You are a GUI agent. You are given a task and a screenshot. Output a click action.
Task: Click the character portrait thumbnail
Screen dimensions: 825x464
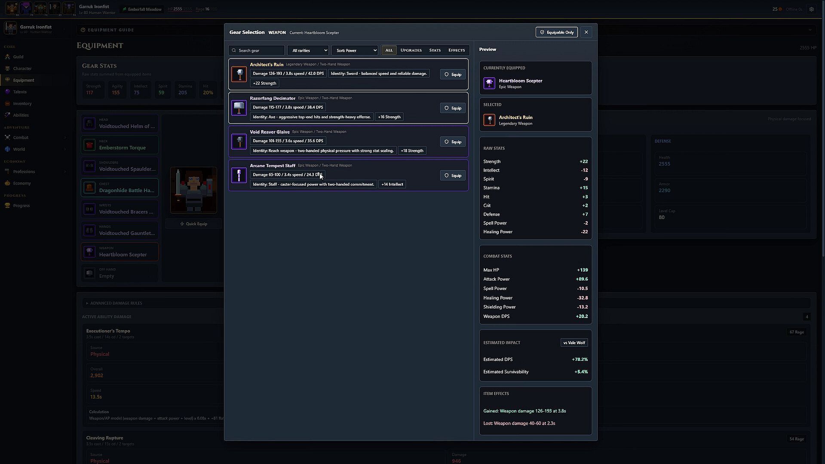pos(193,190)
